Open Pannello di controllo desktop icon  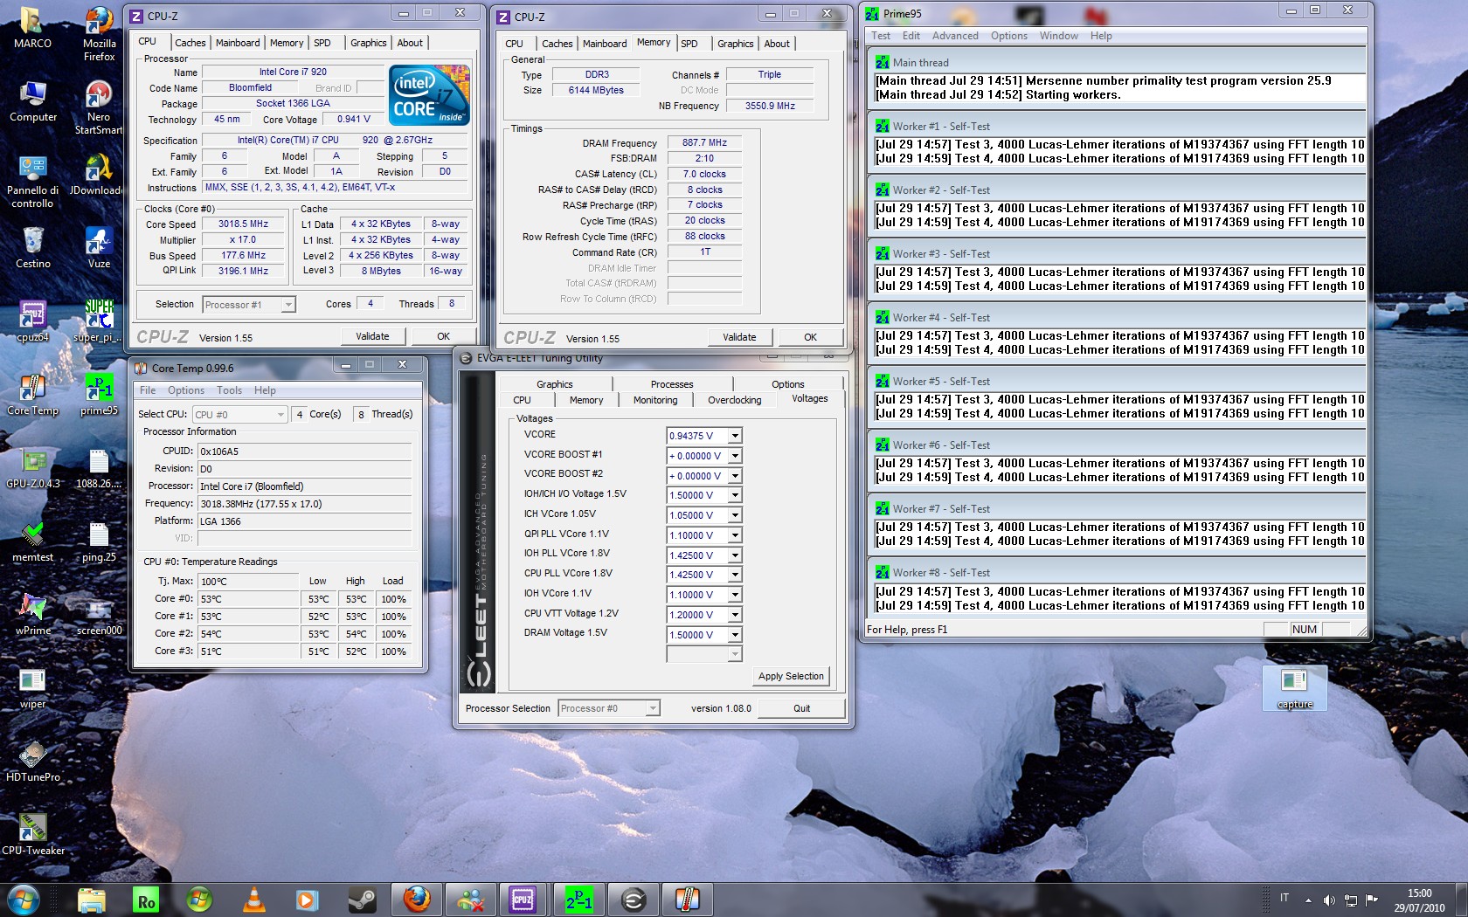click(x=32, y=182)
